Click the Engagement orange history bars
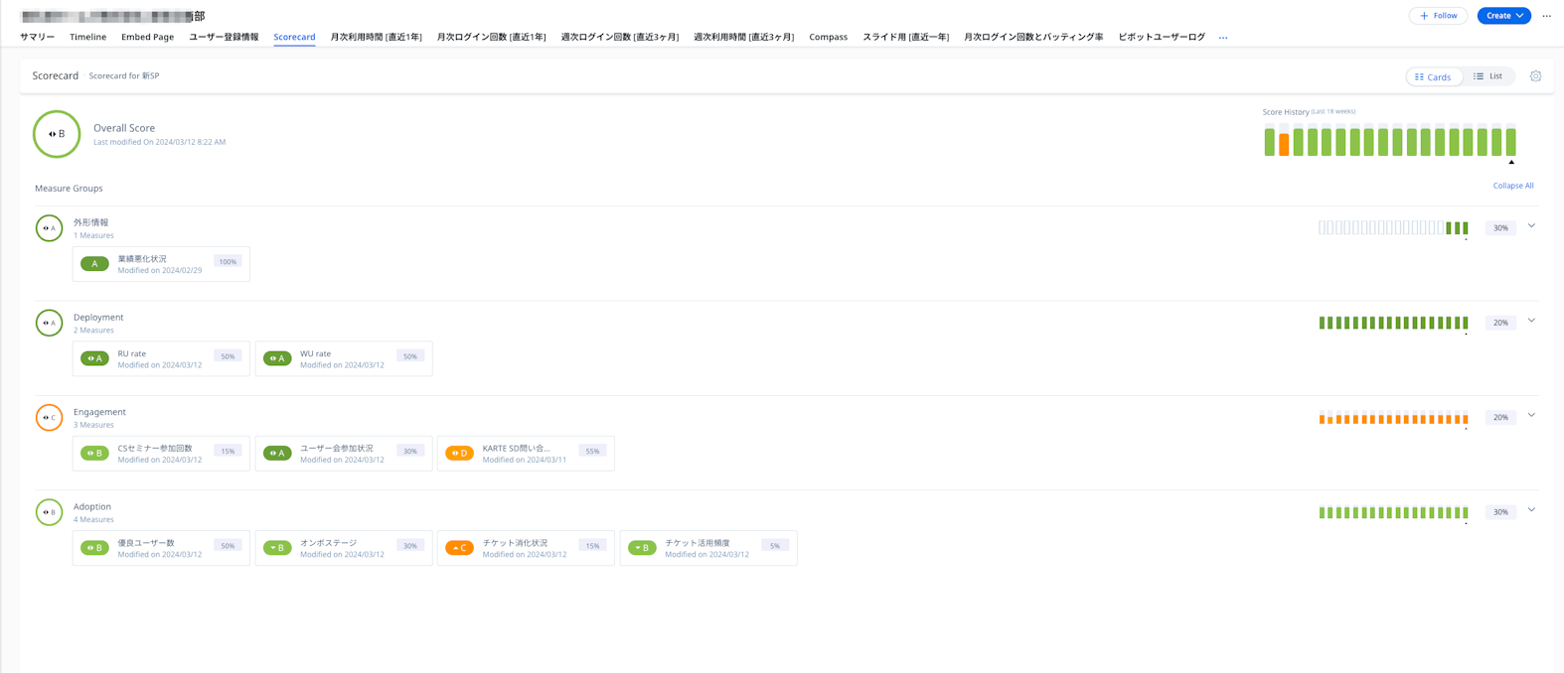Viewport: 1564px width, 673px height. tap(1393, 418)
